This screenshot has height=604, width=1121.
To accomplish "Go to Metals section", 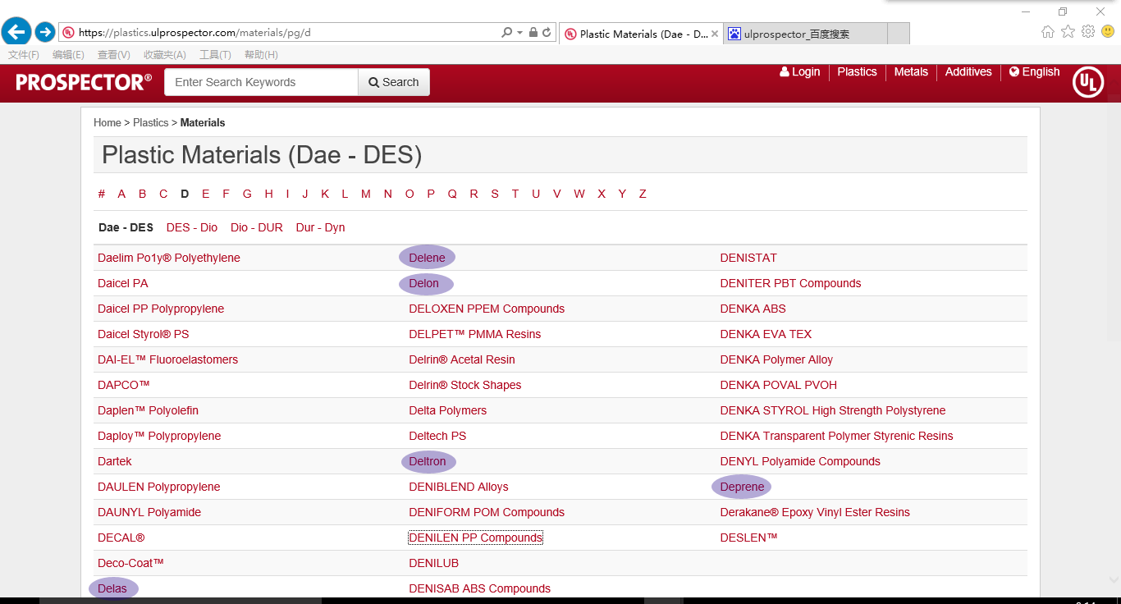I will click(x=911, y=71).
